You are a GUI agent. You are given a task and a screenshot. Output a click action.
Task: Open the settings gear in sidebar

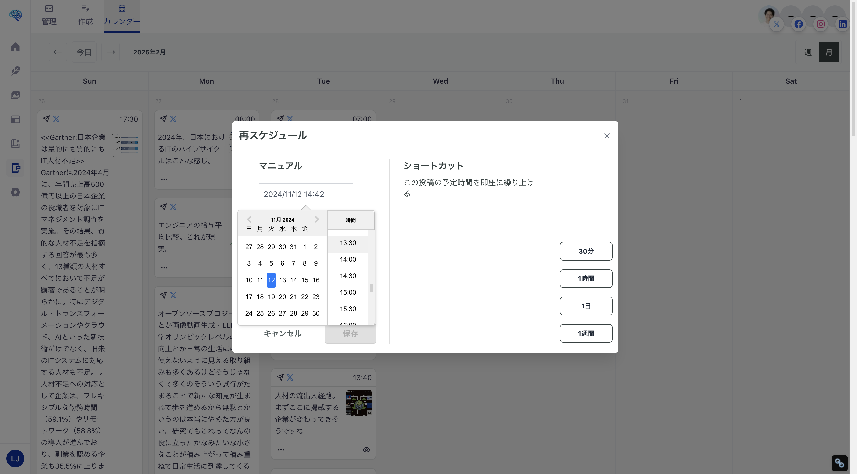[15, 192]
